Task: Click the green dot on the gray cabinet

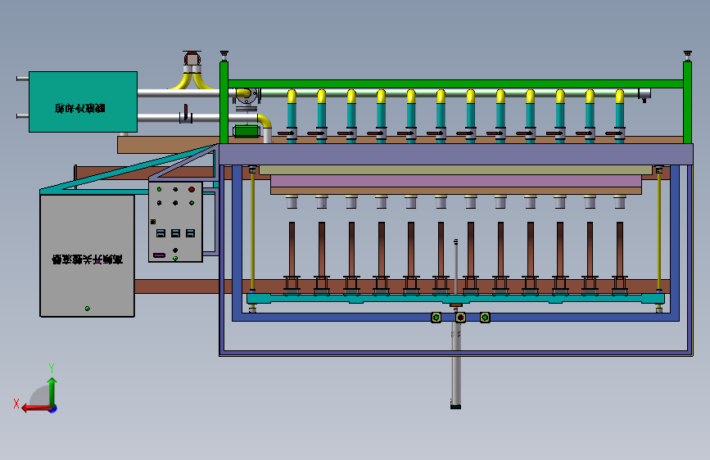Action: pos(88,309)
